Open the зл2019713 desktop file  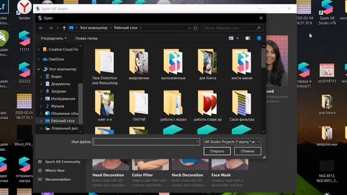tap(327, 73)
